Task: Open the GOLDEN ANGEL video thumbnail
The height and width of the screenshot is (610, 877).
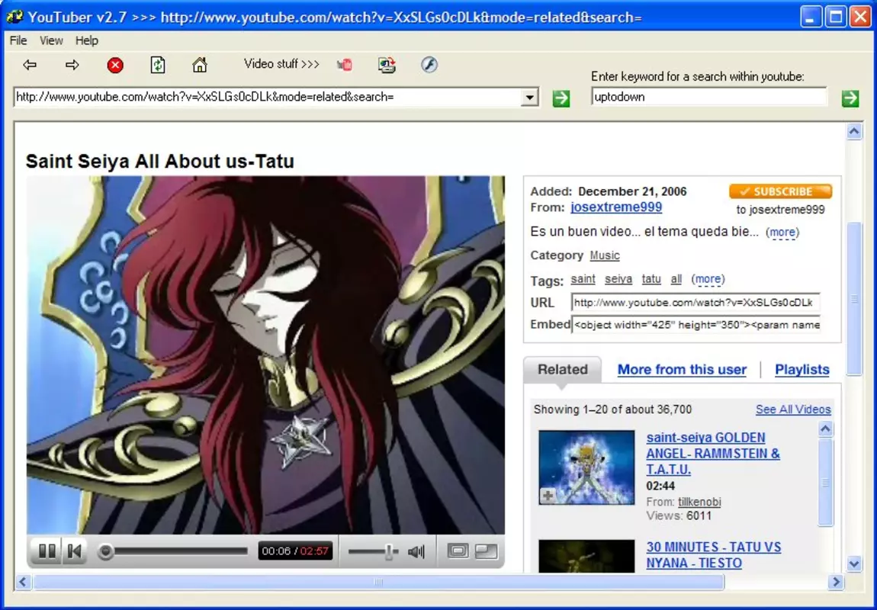Action: coord(586,467)
